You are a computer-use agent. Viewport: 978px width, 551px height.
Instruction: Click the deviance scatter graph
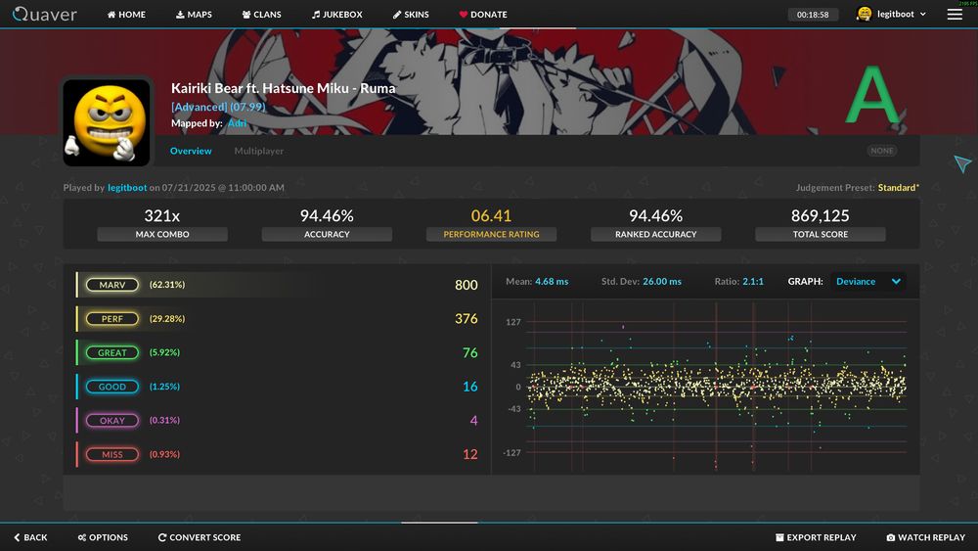(x=716, y=387)
